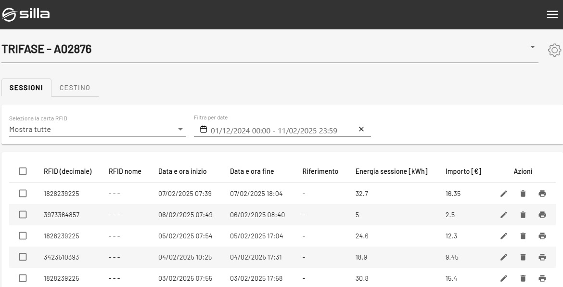Click the 'Seleziona la carta RFID' label
This screenshot has height=287, width=563.
38,118
